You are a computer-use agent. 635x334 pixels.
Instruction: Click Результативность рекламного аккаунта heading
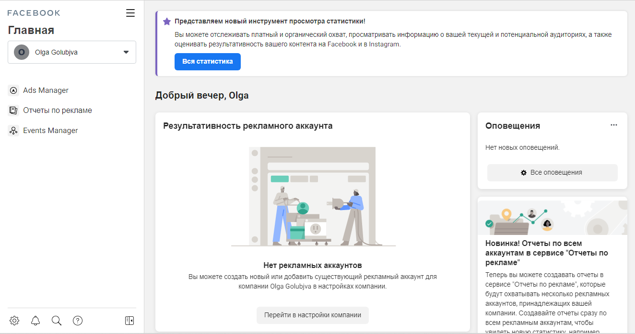(248, 126)
